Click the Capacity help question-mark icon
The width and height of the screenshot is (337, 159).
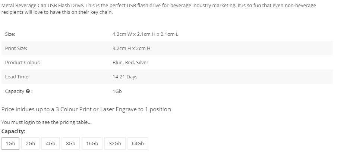28,91
